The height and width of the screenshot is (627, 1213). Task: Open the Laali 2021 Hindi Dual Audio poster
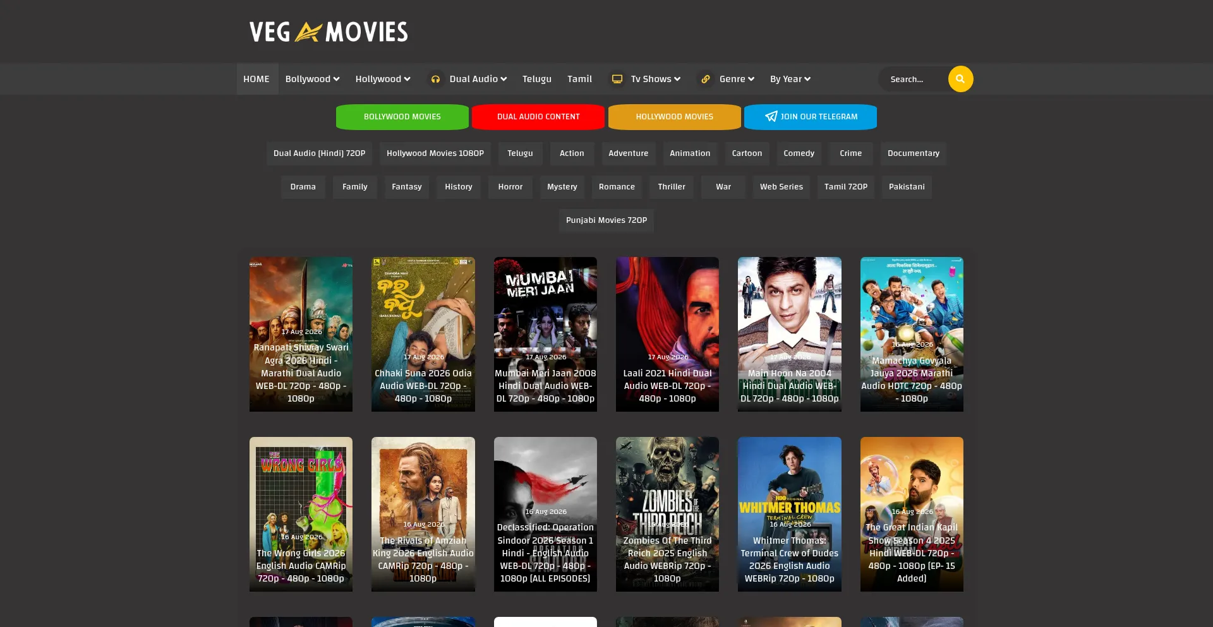[667, 334]
